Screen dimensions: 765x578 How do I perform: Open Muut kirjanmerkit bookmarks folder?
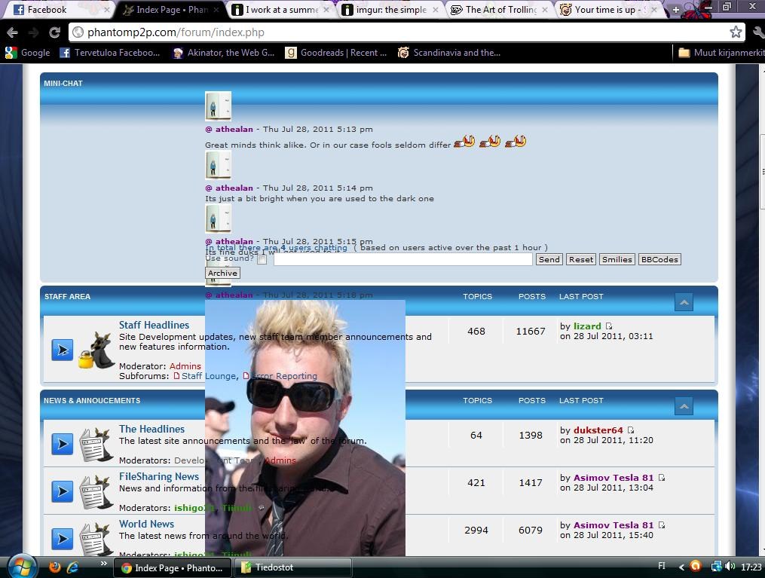[721, 53]
